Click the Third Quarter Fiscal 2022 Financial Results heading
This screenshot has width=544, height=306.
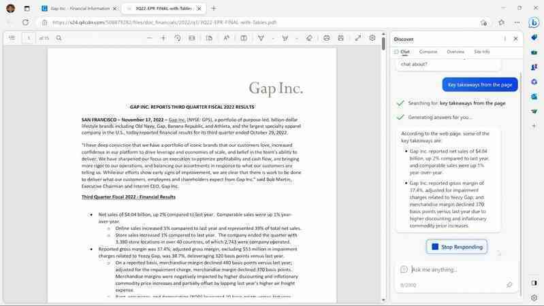pyautogui.click(x=129, y=197)
